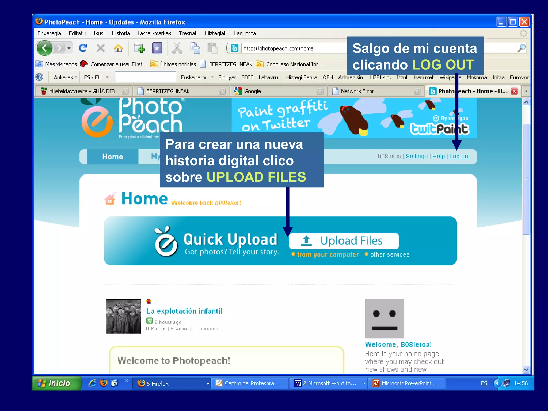Click the Log out link
The height and width of the screenshot is (411, 548).
pyautogui.click(x=459, y=156)
